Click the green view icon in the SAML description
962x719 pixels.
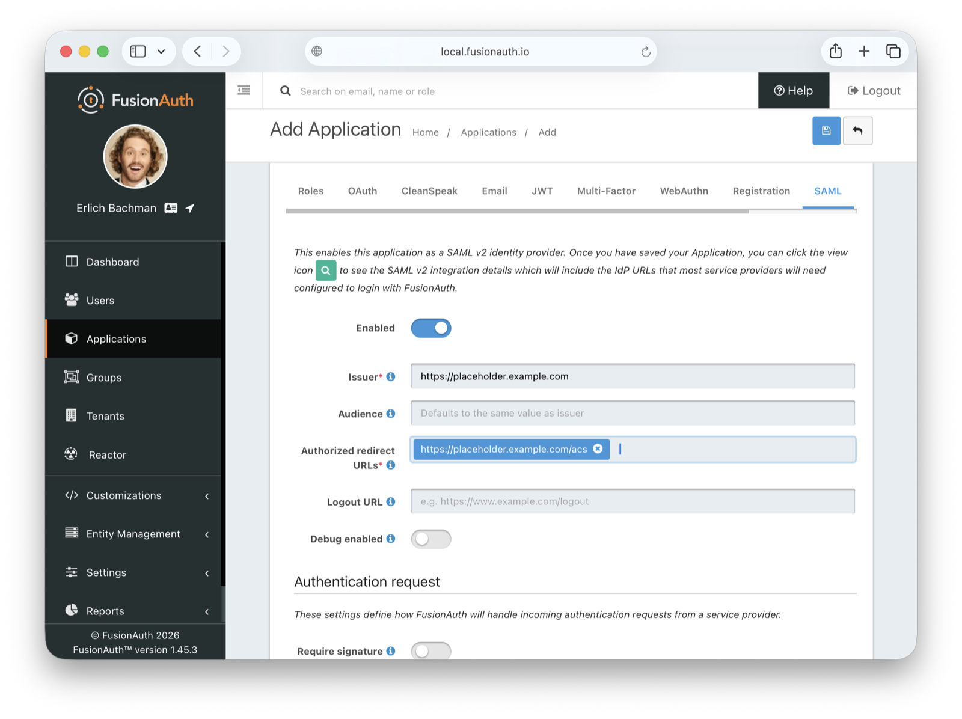(x=325, y=271)
